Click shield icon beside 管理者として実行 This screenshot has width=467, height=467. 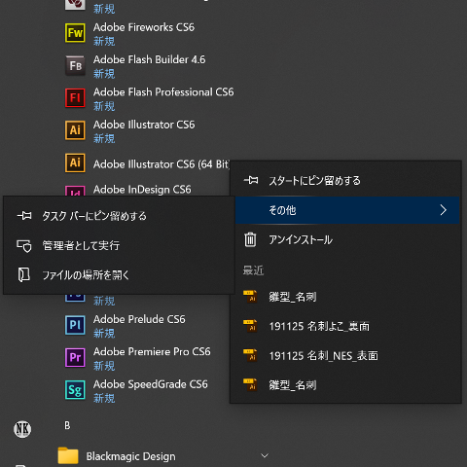pyautogui.click(x=24, y=246)
